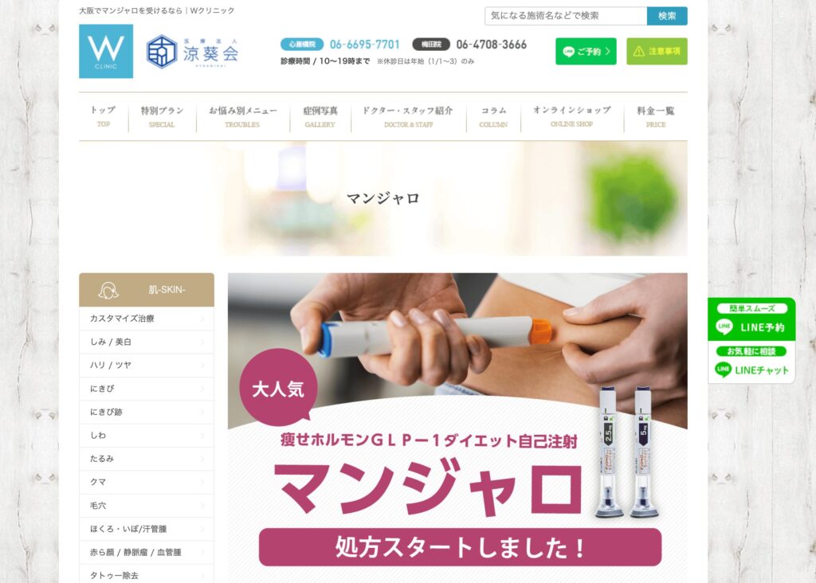Image resolution: width=816 pixels, height=583 pixels.
Task: Open the LINE予約 side widget
Action: tap(751, 320)
